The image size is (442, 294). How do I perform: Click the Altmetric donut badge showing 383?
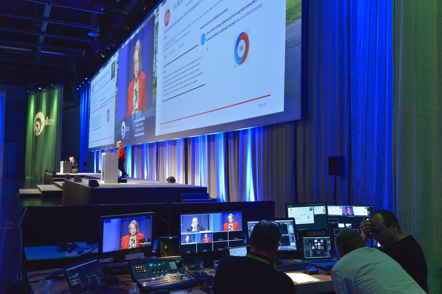click(x=241, y=48)
